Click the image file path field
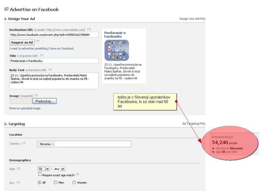261x191 pixels. [x=21, y=101]
